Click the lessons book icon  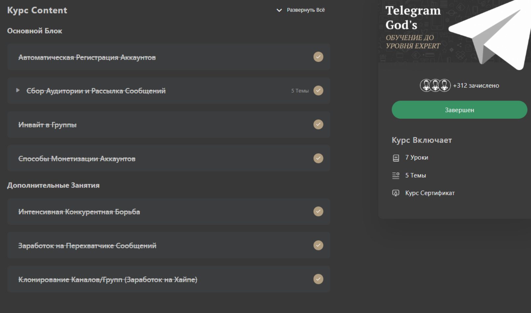coord(396,158)
